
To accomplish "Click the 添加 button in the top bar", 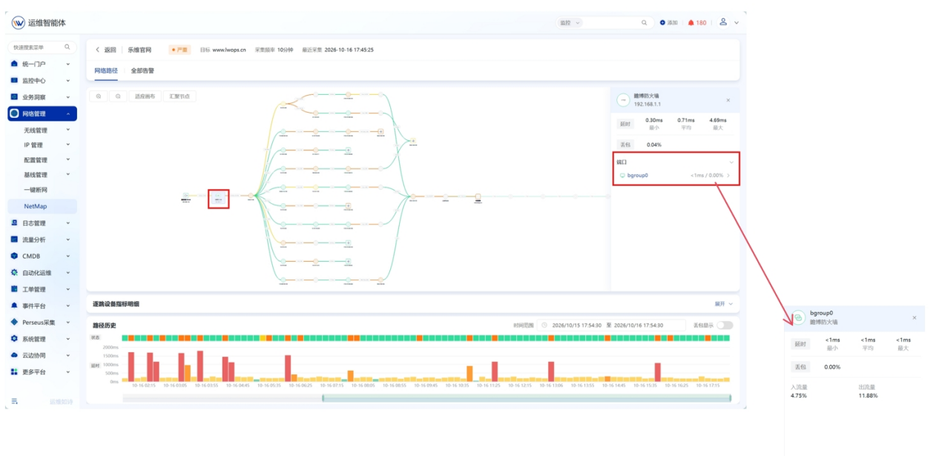I will 669,23.
